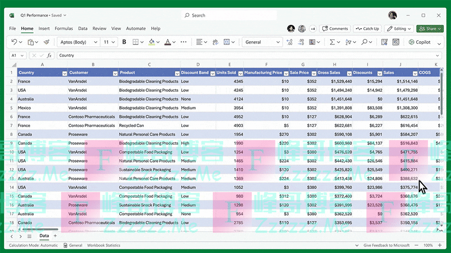451x253 pixels.
Task: Click the Undo icon
Action: click(x=14, y=42)
